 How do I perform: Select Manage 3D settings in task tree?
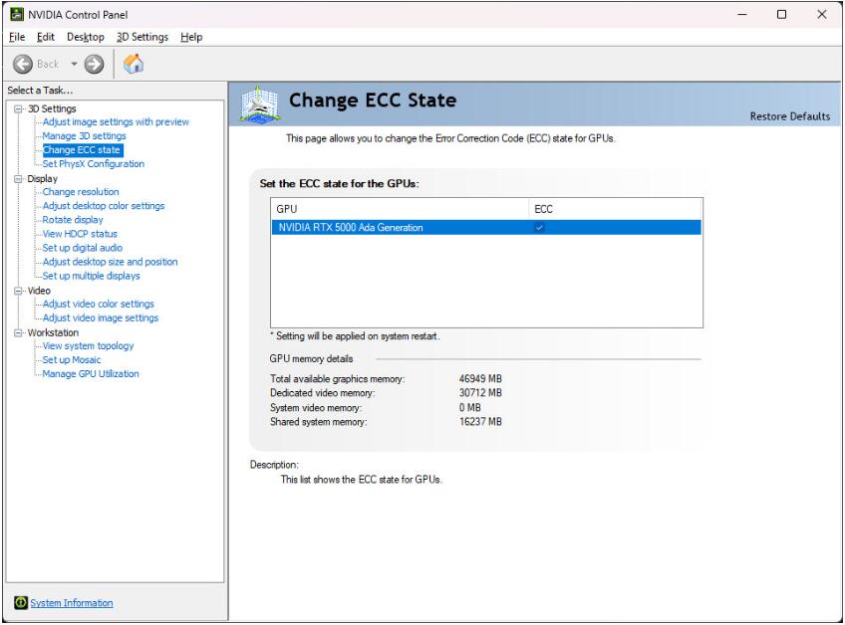click(84, 136)
